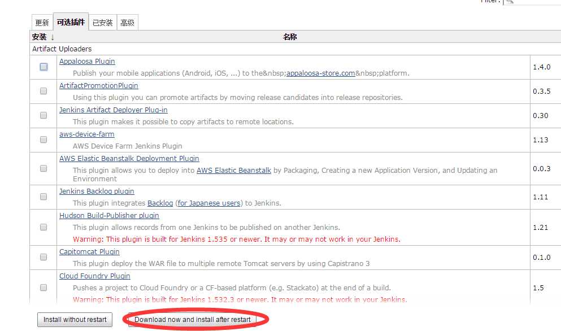The height and width of the screenshot is (331, 561).
Task: Open the Capitomcat Plugin link
Action: pyautogui.click(x=89, y=251)
